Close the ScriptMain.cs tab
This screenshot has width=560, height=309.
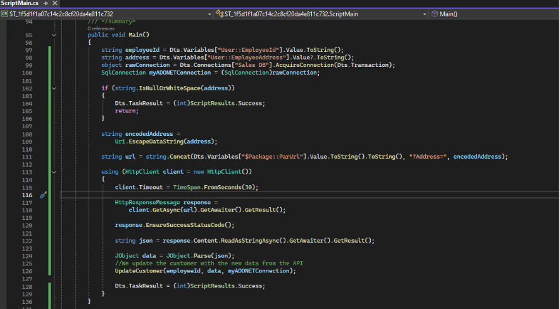coord(54,3)
